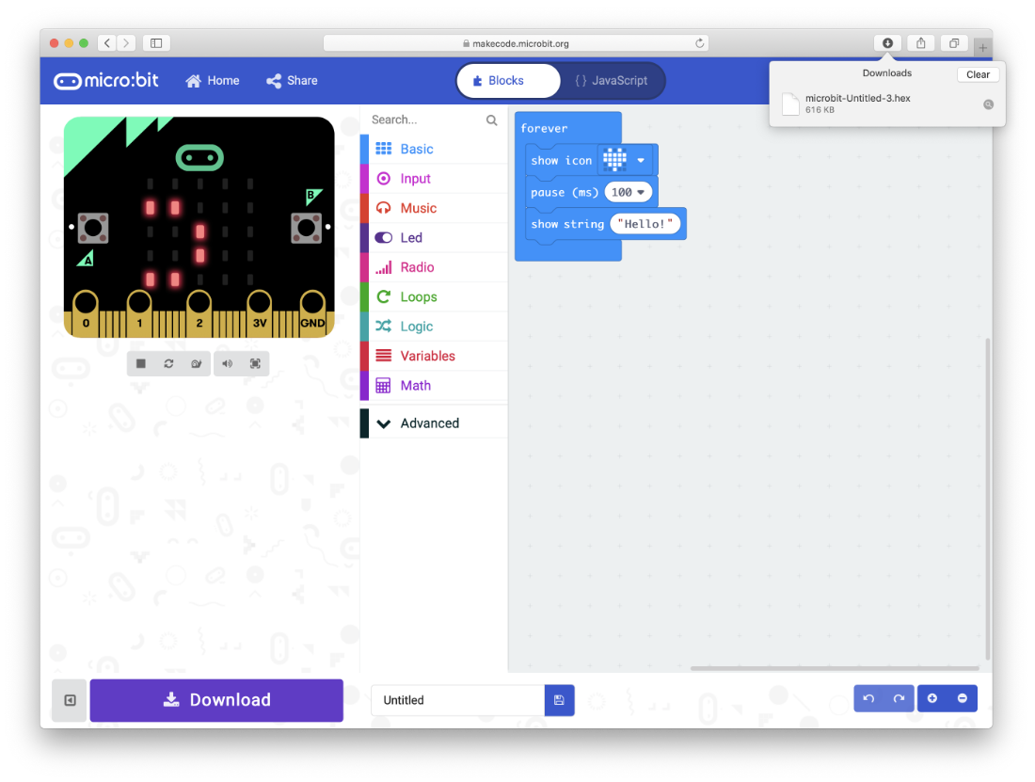The image size is (1035, 782).
Task: Open the Basic blocks category
Action: pyautogui.click(x=434, y=149)
